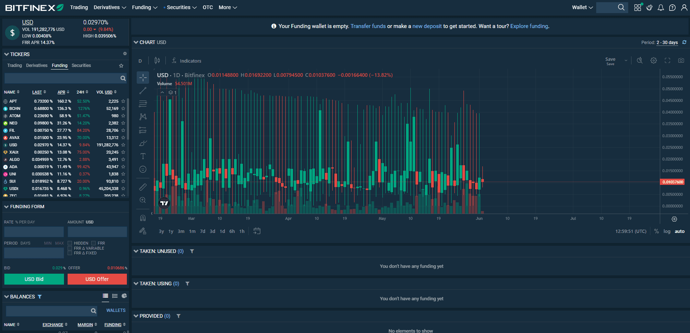The height and width of the screenshot is (333, 690).
Task: Check the FRR Δ FIXED option
Action: pyautogui.click(x=70, y=253)
